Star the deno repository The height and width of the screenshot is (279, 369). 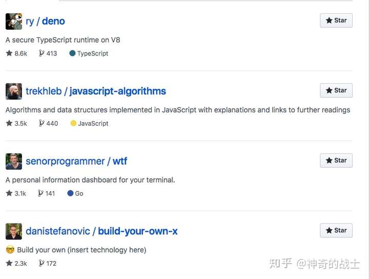pos(336,21)
